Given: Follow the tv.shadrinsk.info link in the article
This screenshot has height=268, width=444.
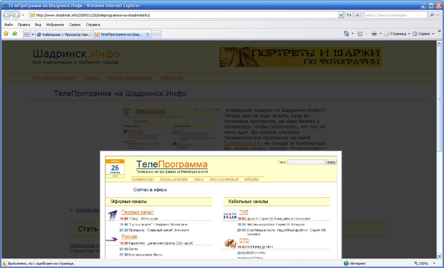Looking at the screenshot, I should point(243,143).
